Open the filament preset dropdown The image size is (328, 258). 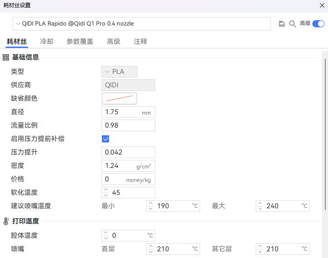point(142,24)
